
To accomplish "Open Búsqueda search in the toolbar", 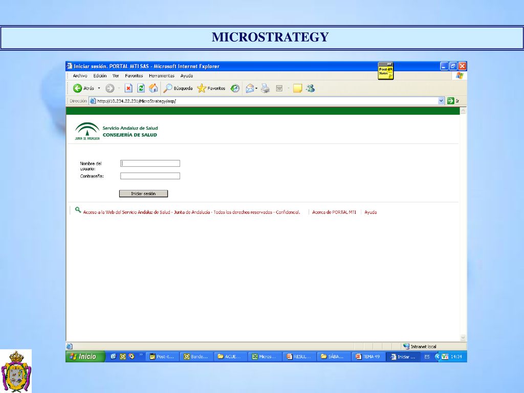I will click(x=178, y=88).
